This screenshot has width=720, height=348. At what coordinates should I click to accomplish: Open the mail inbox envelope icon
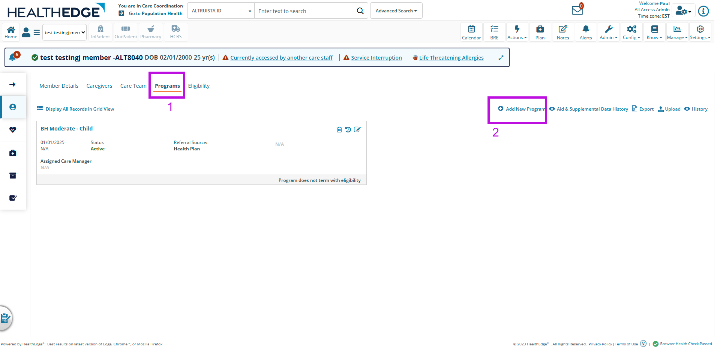click(x=577, y=10)
